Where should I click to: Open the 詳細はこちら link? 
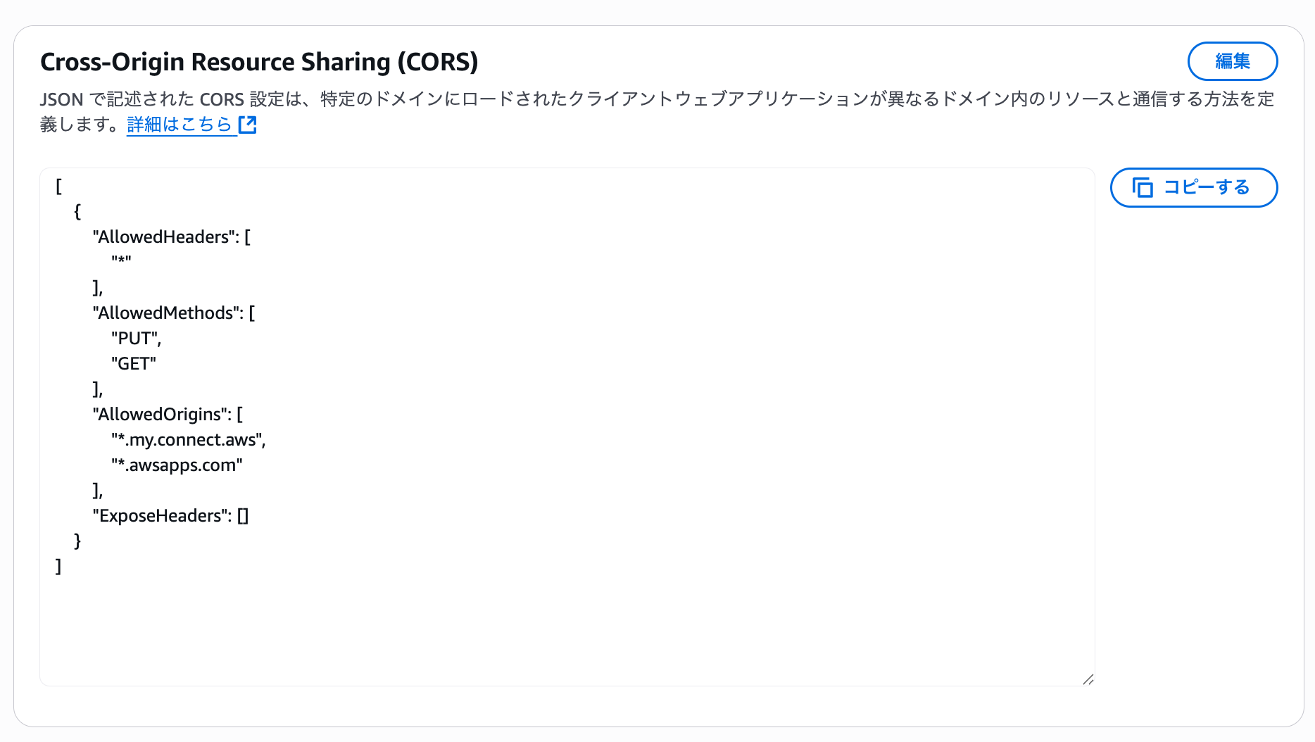[x=180, y=125]
